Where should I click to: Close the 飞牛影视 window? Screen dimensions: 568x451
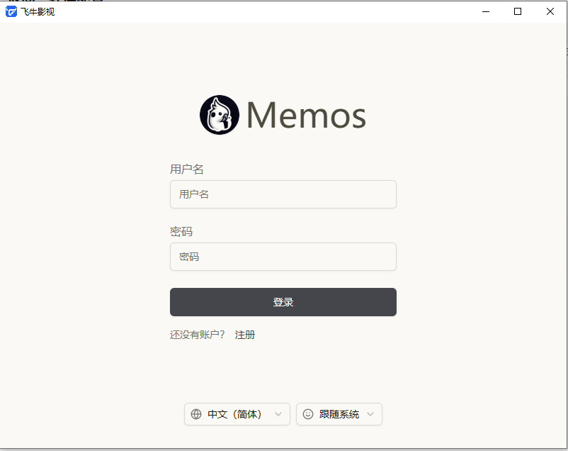coord(550,11)
